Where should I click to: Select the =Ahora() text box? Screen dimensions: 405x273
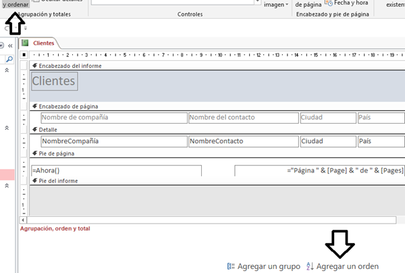coord(116,170)
